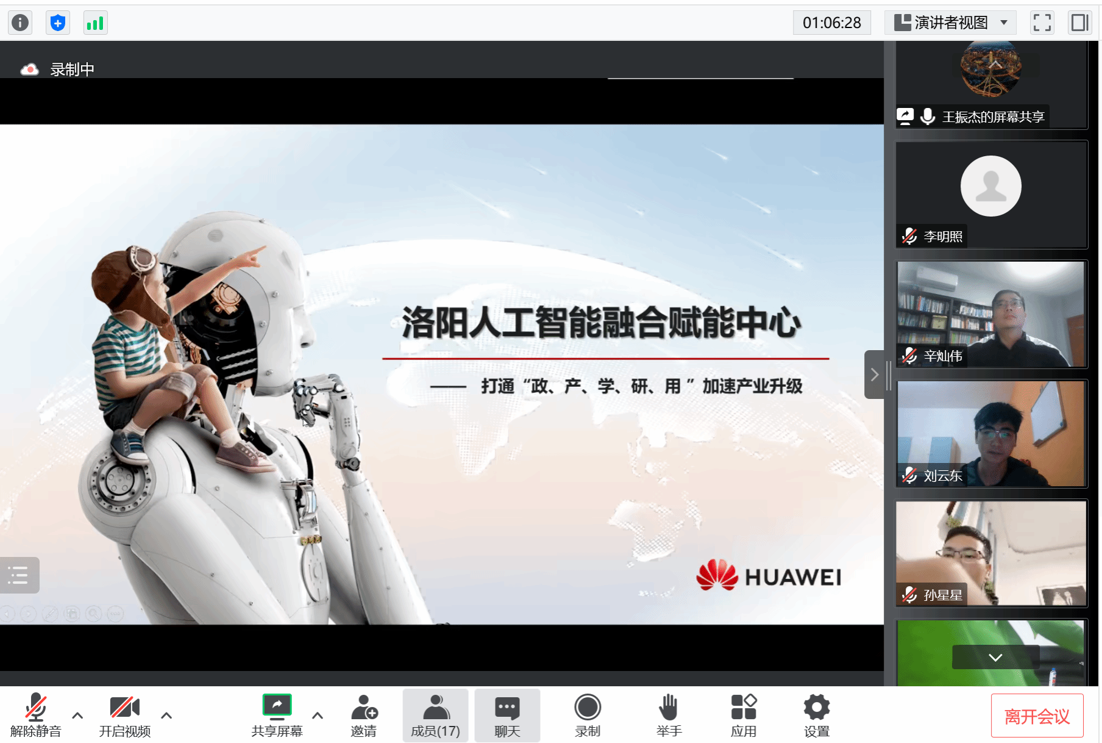Click the red 离开会议 button
The height and width of the screenshot is (743, 1102).
(1037, 716)
